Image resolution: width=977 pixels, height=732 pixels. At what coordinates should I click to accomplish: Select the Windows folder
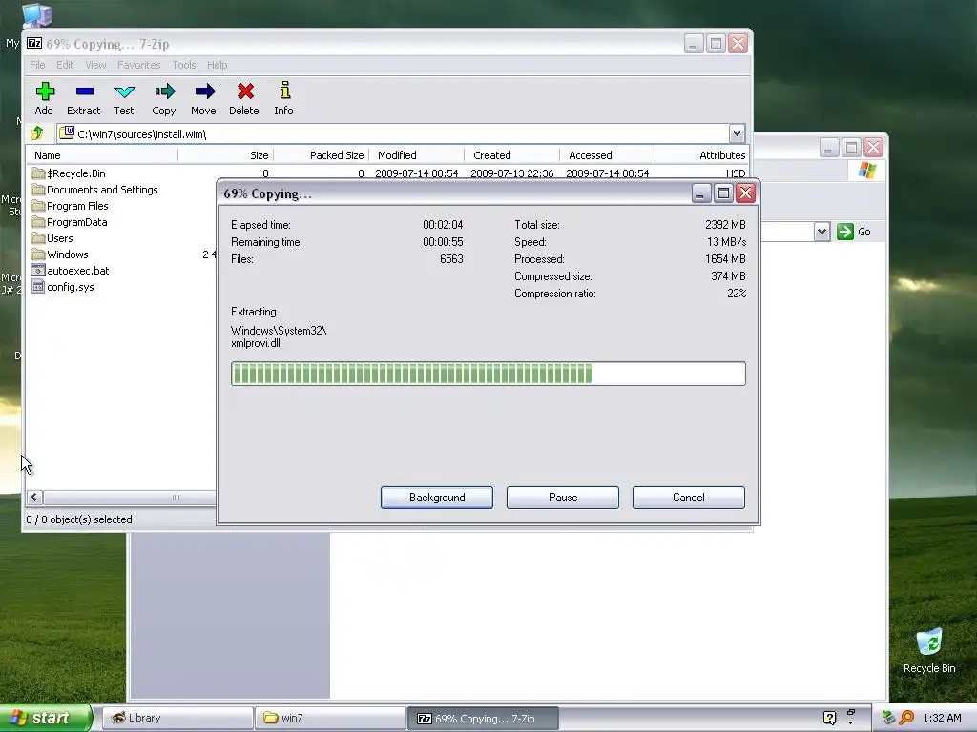[x=60, y=254]
